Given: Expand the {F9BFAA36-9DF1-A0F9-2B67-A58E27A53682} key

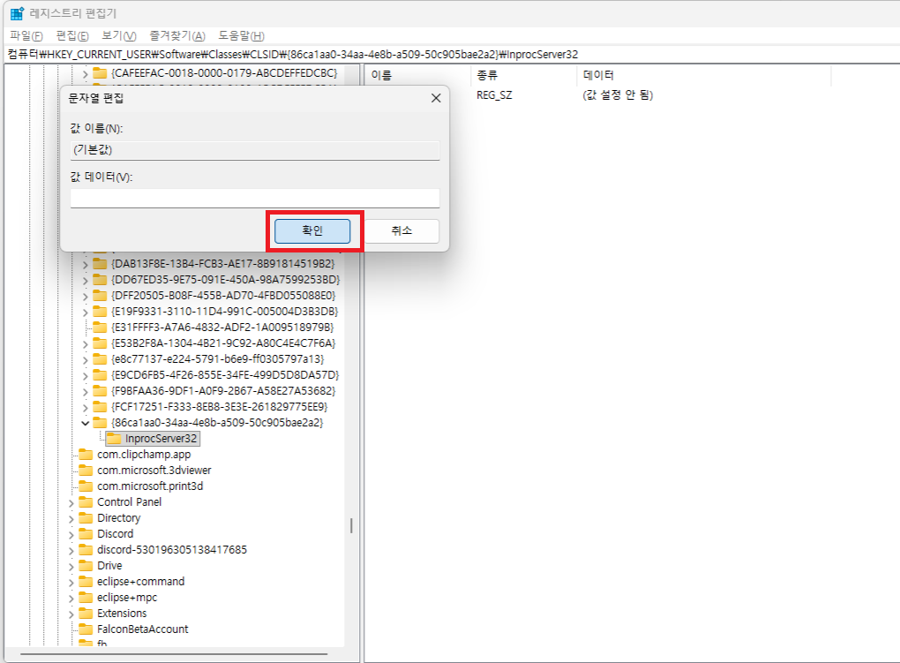Looking at the screenshot, I should click(x=85, y=392).
